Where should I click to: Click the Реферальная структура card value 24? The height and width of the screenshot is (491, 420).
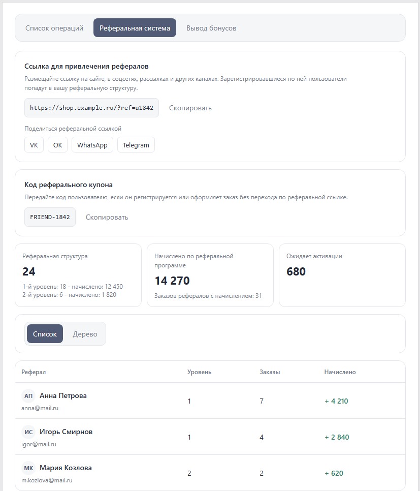(29, 271)
